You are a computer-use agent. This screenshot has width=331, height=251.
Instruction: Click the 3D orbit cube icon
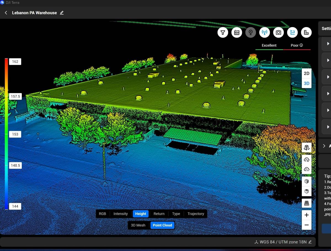pyautogui.click(x=306, y=147)
